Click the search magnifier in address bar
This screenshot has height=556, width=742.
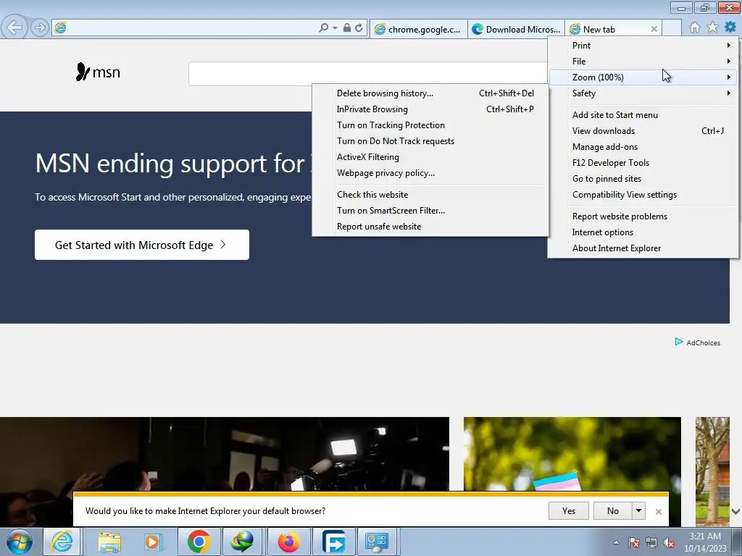pos(323,28)
